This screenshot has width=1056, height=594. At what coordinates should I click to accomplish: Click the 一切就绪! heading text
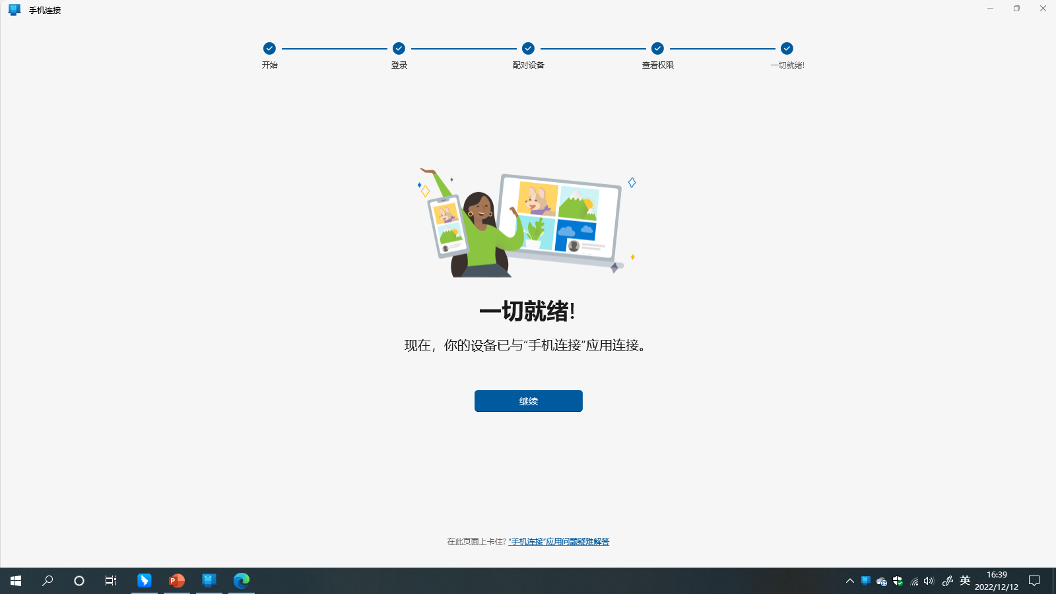pos(527,311)
